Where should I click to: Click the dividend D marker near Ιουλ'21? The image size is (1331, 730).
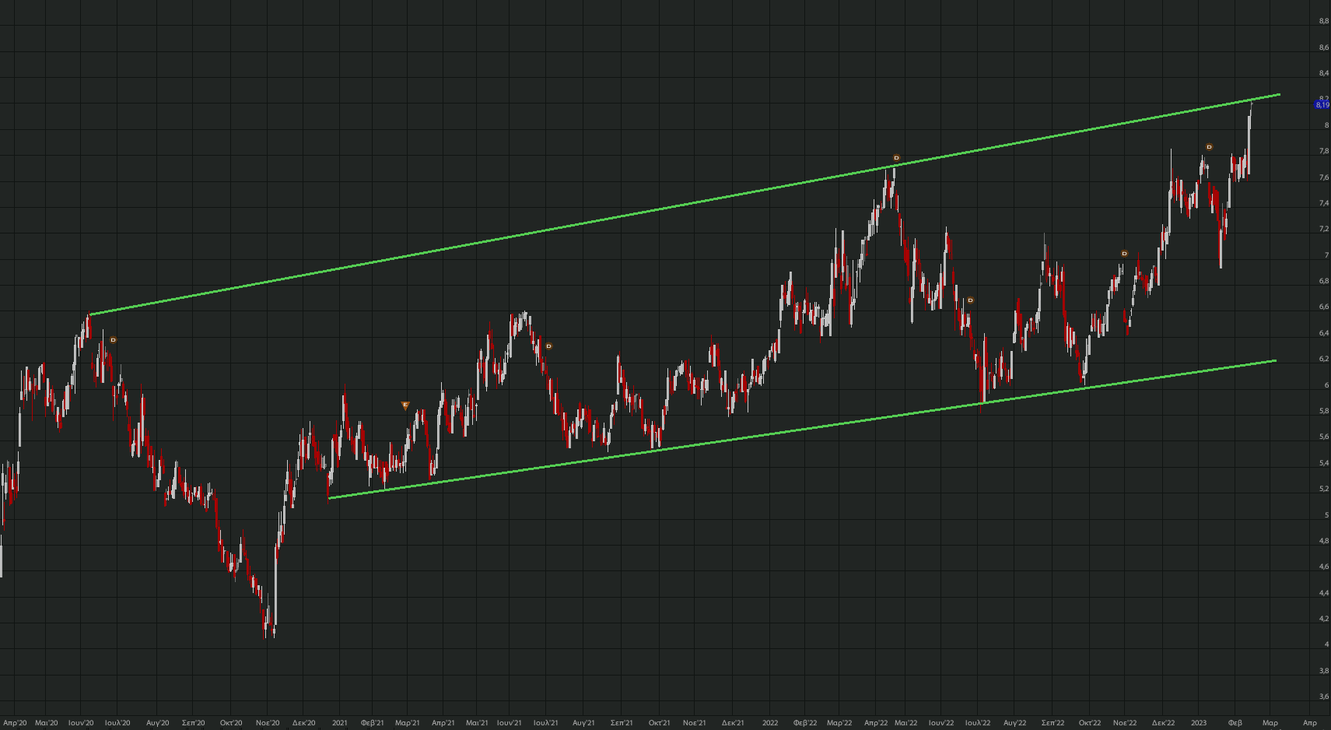[x=549, y=346]
